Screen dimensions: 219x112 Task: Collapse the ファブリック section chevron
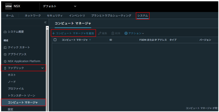(42, 68)
